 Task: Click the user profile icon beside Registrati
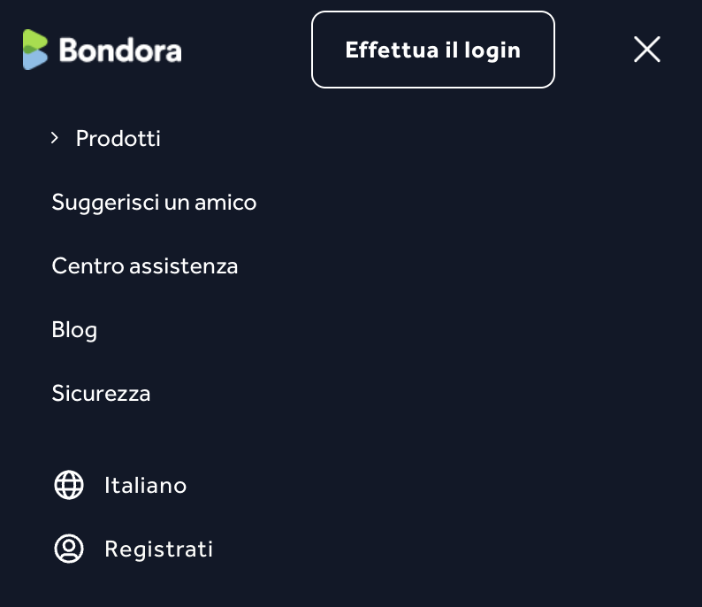pos(69,549)
